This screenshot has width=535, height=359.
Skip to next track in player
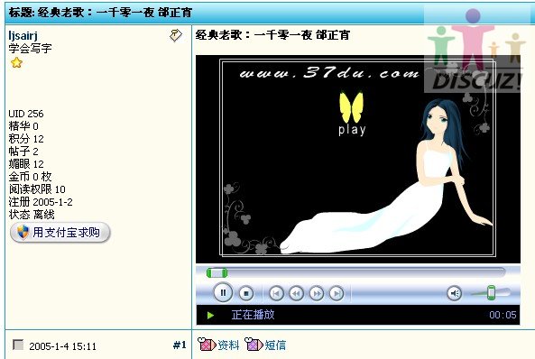point(337,293)
